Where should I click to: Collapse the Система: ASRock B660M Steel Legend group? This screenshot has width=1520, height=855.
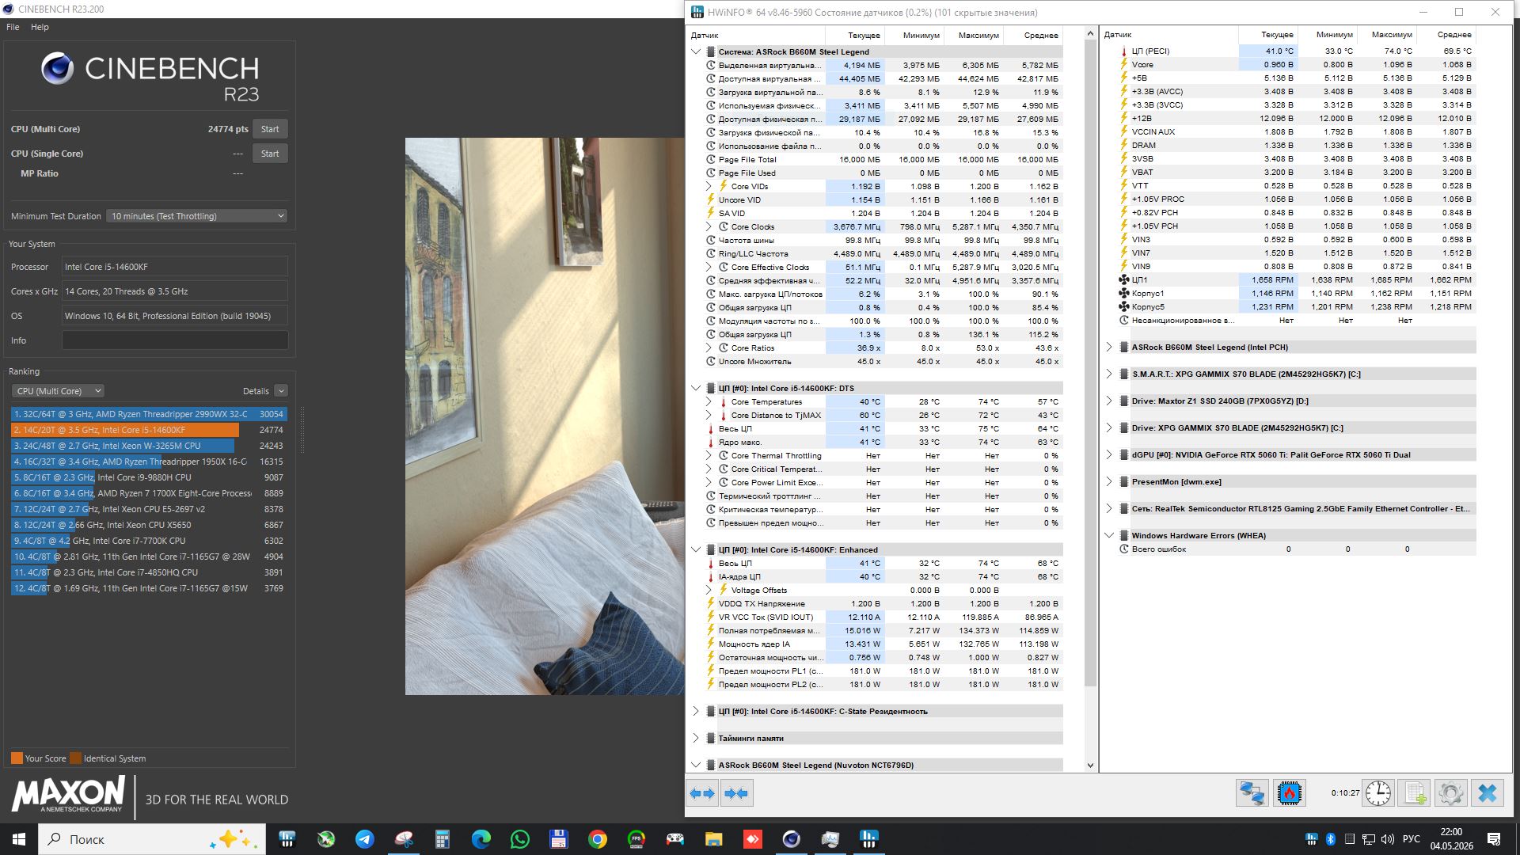pos(696,52)
